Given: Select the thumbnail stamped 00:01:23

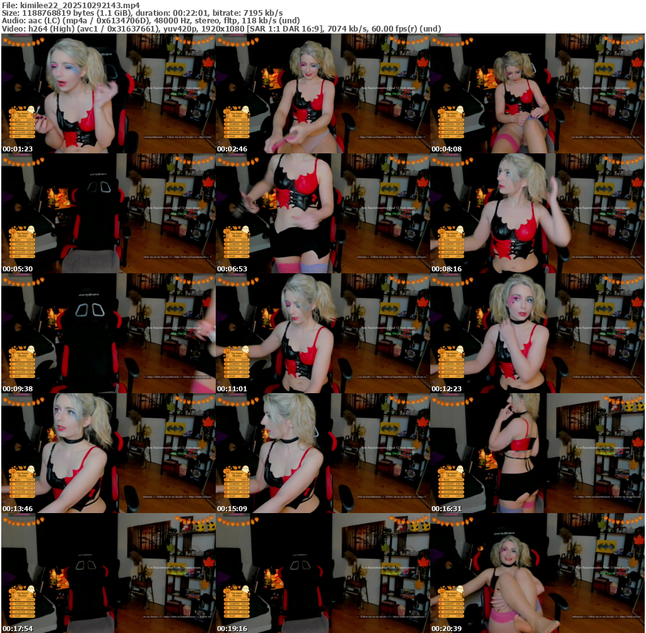Looking at the screenshot, I should point(109,93).
